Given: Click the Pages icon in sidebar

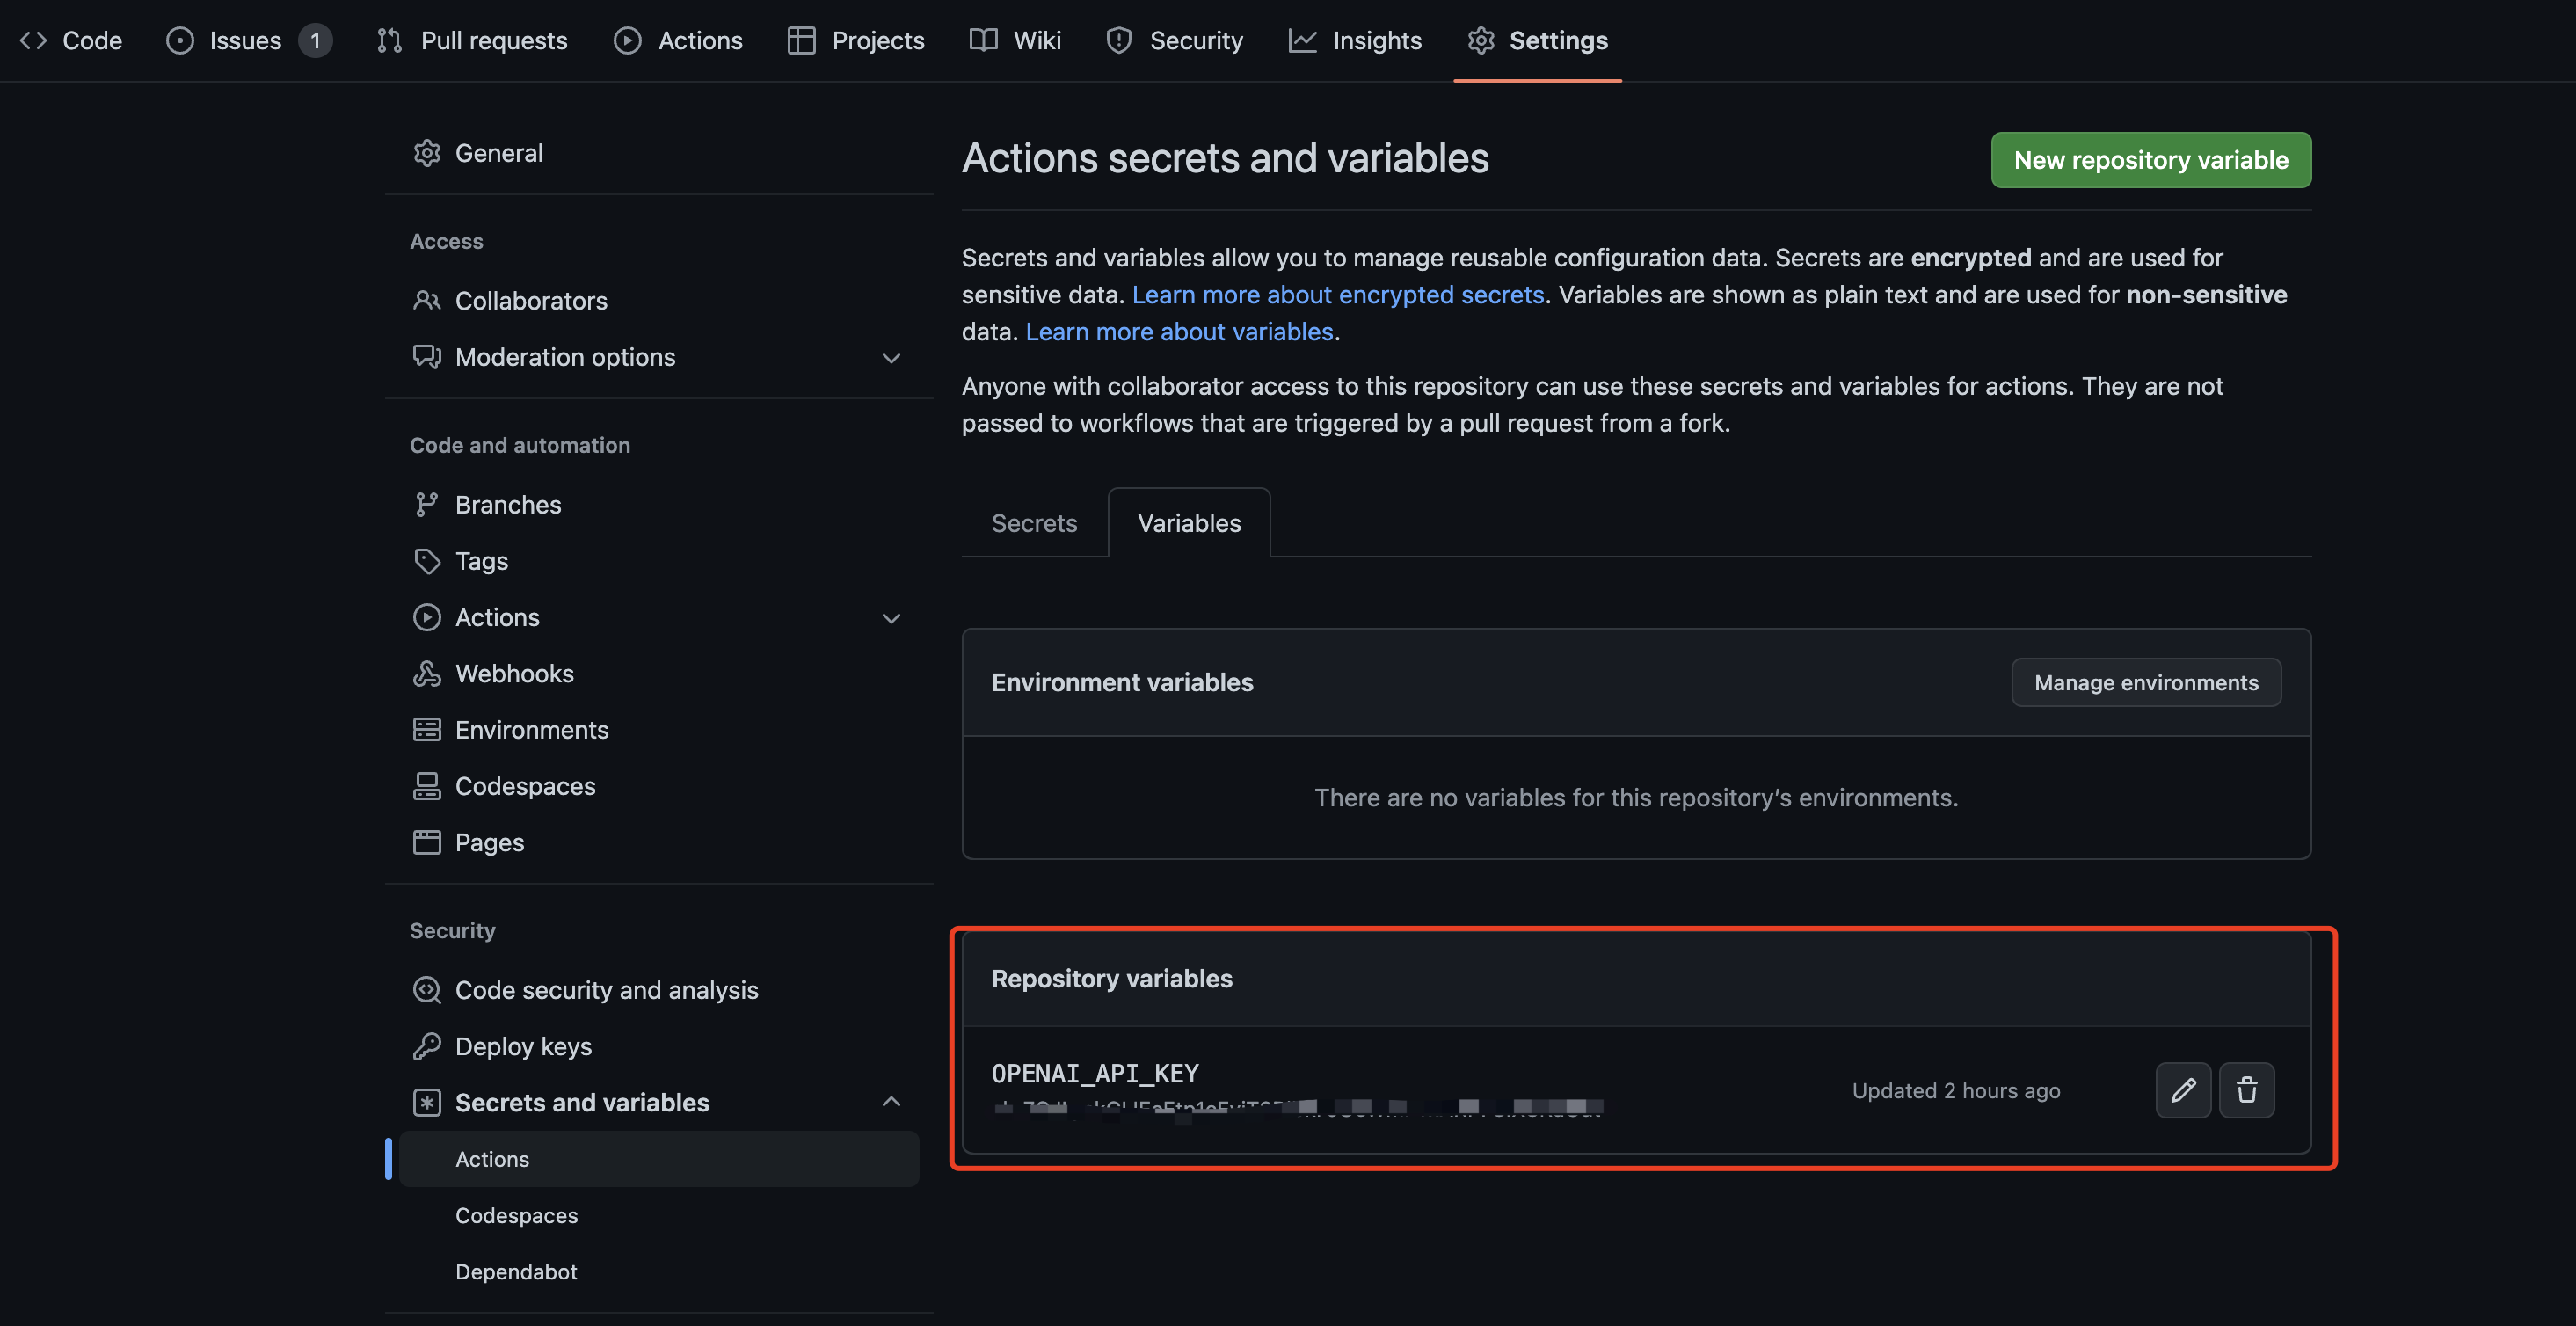Looking at the screenshot, I should [x=427, y=842].
